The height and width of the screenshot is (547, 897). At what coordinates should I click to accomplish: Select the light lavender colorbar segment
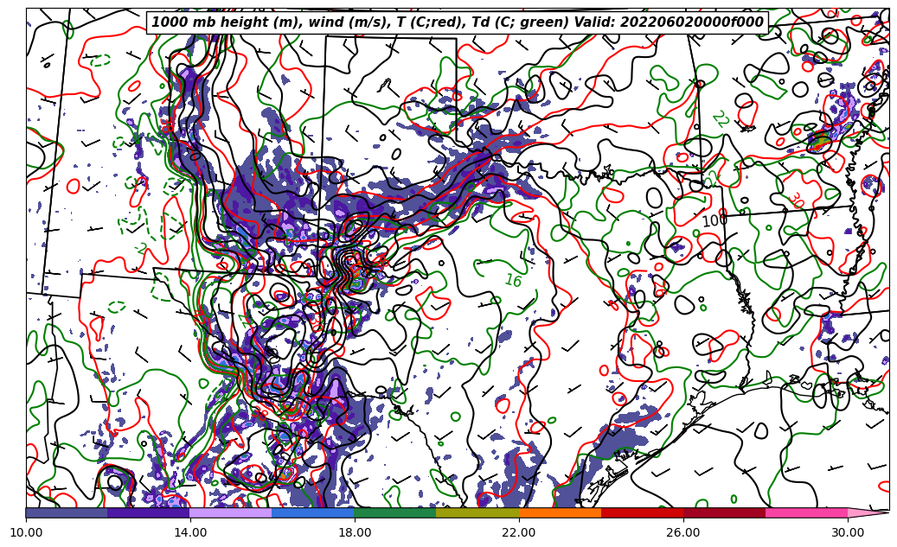click(231, 512)
